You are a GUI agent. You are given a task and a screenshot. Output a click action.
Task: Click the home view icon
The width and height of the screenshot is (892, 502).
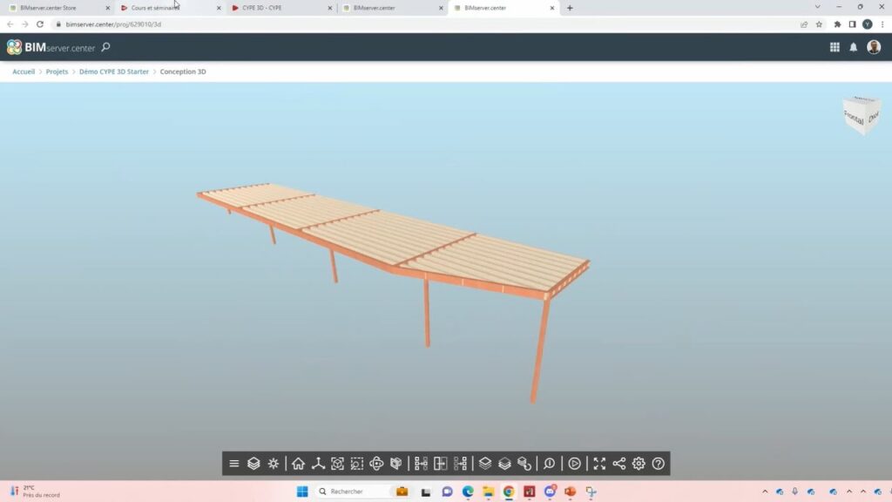click(x=298, y=464)
